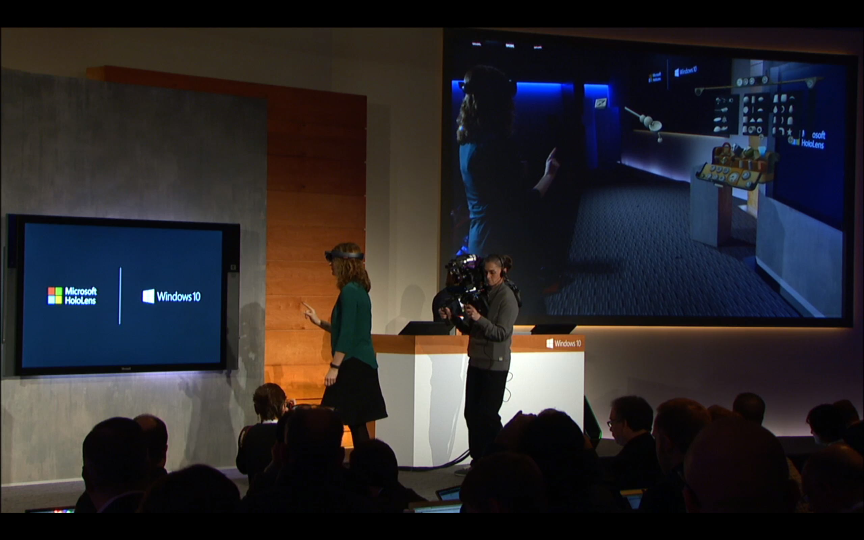
Task: Click the four-color Microsoft logo on the TV
Action: pos(55,296)
